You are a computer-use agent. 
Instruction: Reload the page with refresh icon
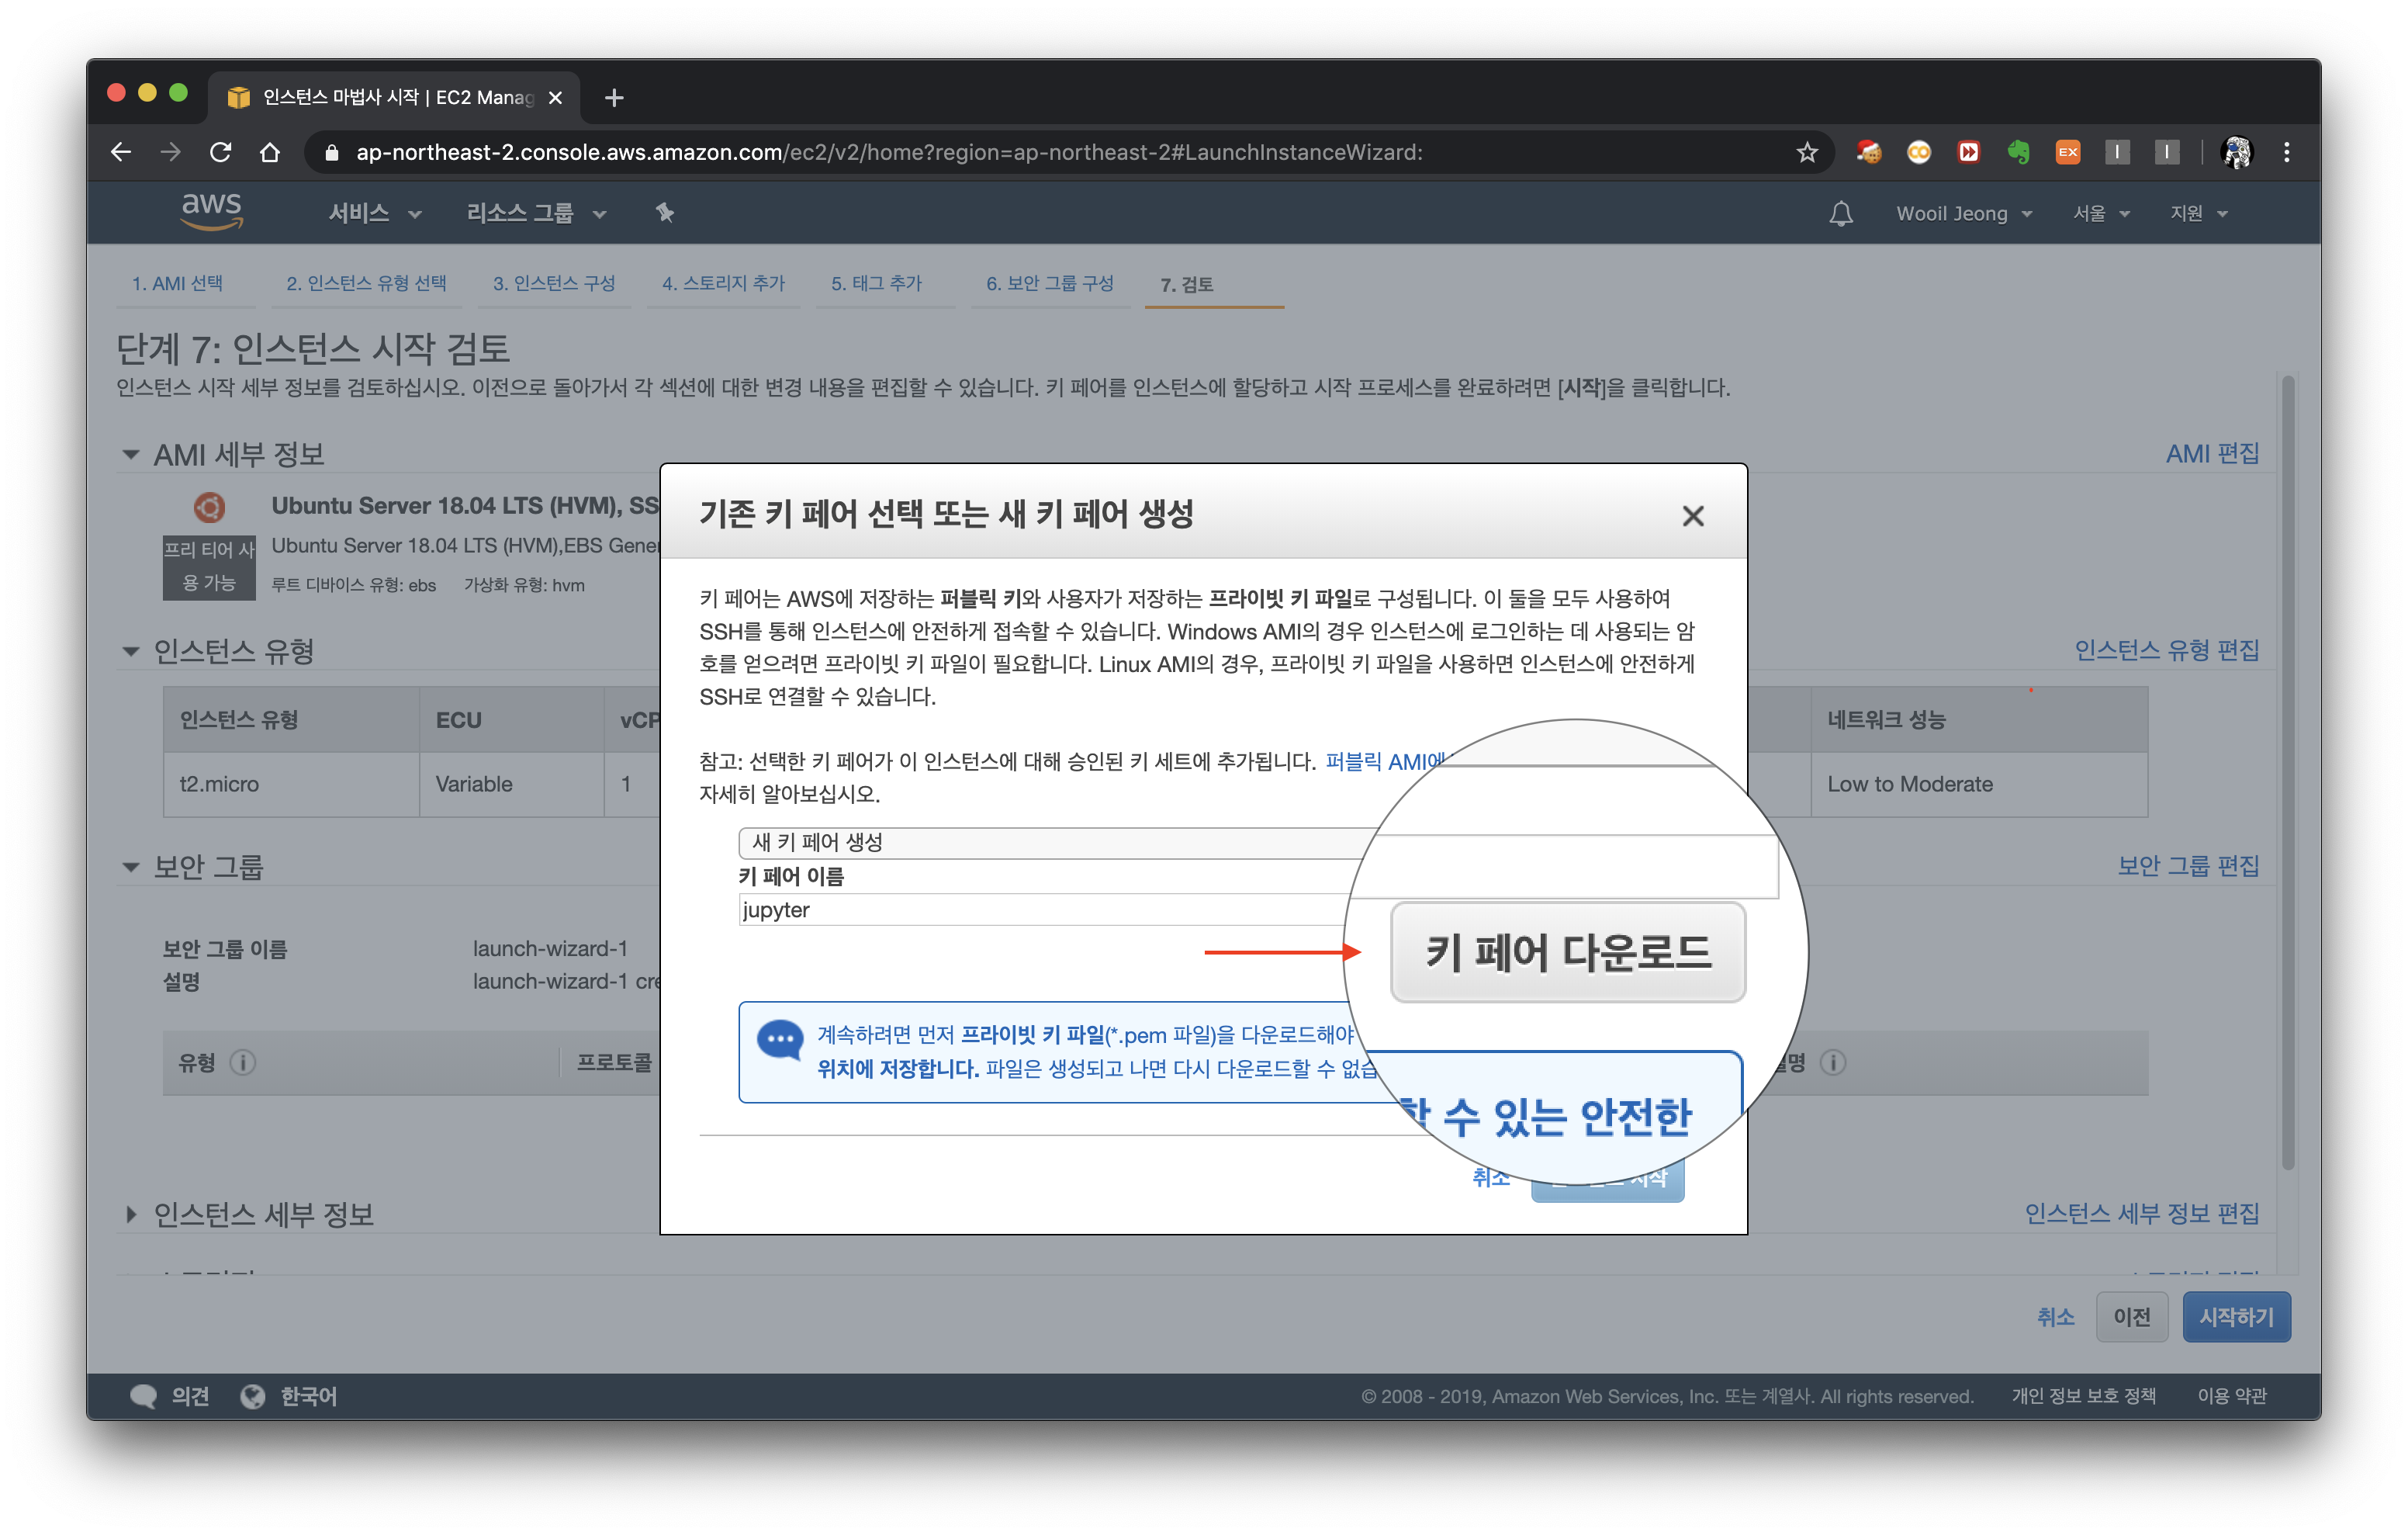221,152
